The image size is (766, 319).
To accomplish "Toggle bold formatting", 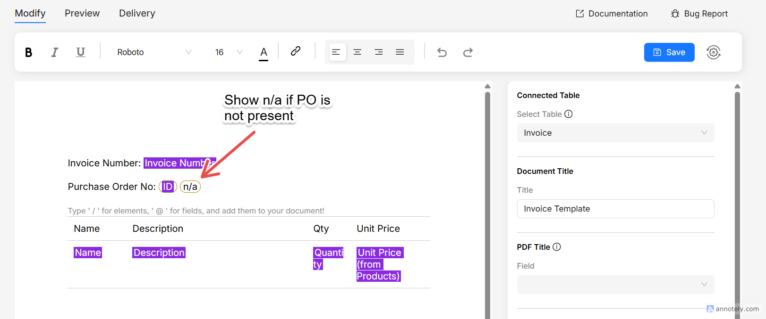I will pyautogui.click(x=28, y=52).
